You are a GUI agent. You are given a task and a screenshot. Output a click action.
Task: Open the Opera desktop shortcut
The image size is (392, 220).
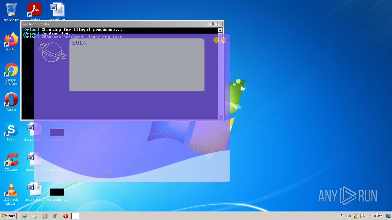11,102
